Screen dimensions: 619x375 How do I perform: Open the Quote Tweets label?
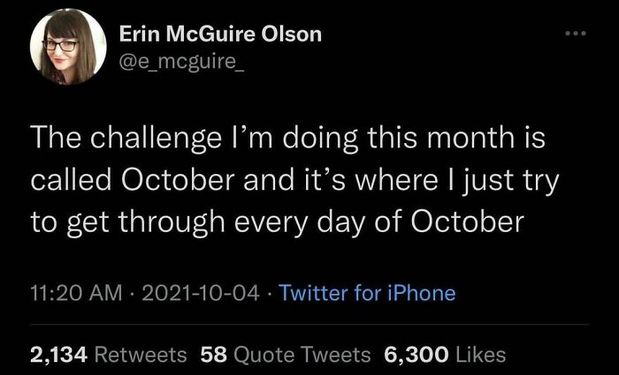tap(303, 355)
